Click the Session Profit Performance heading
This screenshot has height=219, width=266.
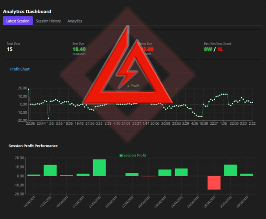pos(33,146)
